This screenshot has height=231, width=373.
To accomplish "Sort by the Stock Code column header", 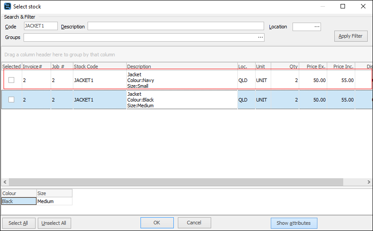I will click(x=100, y=67).
